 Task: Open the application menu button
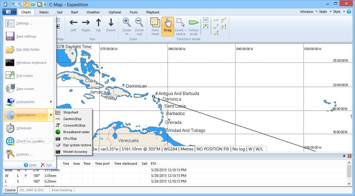pyautogui.click(x=10, y=12)
